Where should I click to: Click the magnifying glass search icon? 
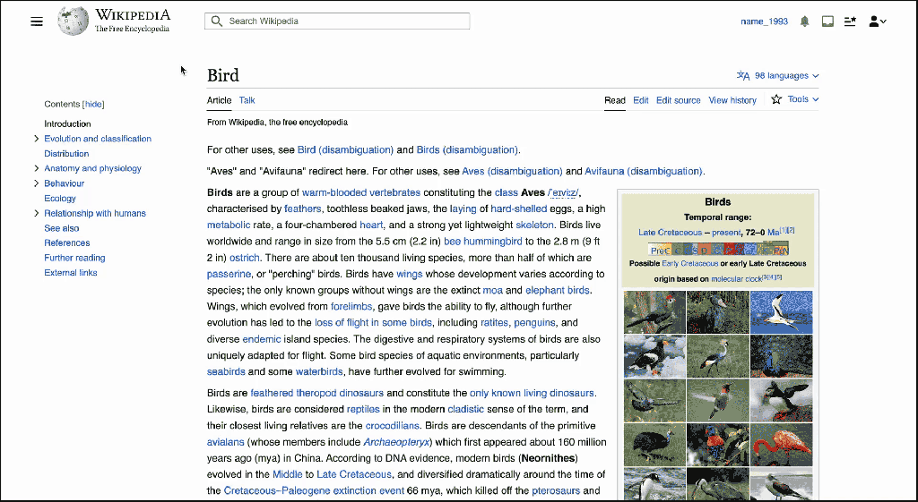pos(216,21)
